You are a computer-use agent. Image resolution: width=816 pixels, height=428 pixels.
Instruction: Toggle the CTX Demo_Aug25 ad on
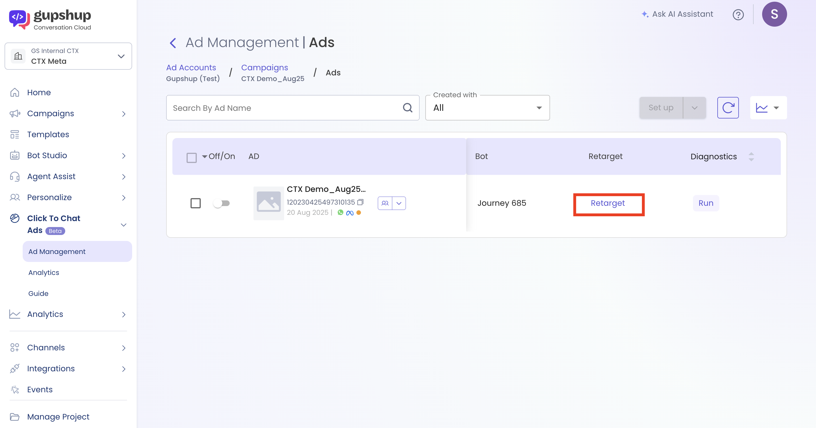click(221, 203)
